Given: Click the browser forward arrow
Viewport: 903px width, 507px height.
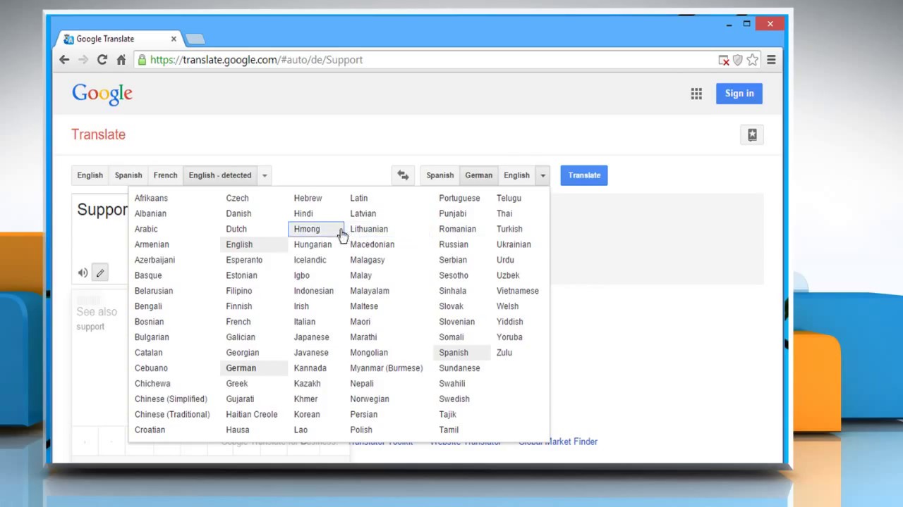Looking at the screenshot, I should click(x=83, y=60).
